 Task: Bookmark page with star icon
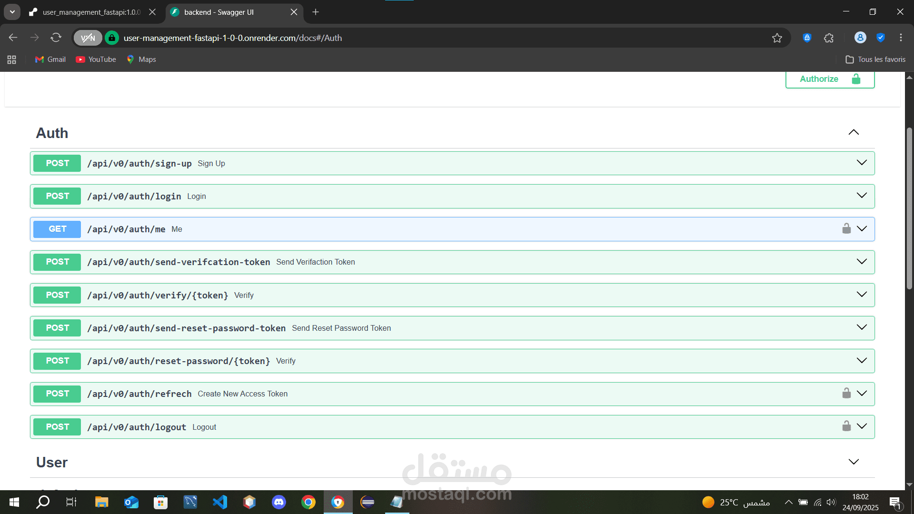tap(777, 38)
